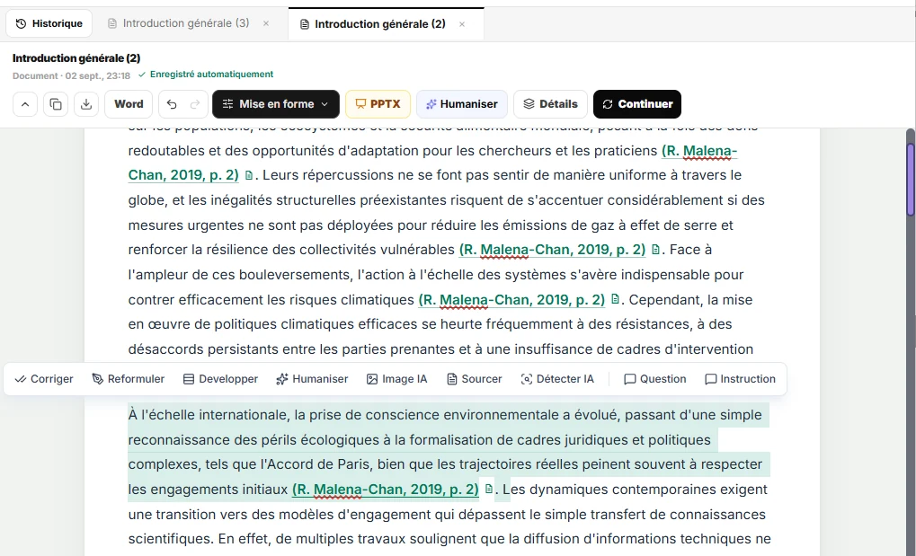916x556 pixels.
Task: Click the document title 'Introduction générale (2)'
Action: point(76,58)
